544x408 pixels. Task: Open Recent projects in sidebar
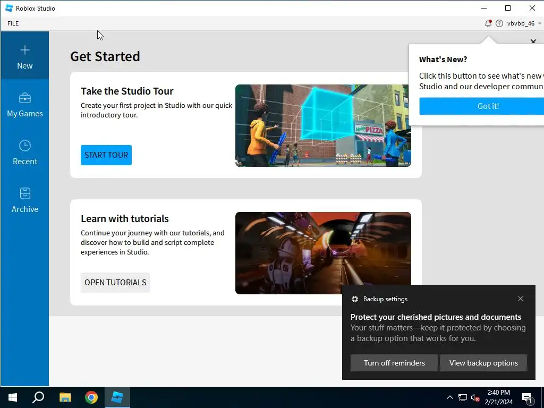coord(24,151)
